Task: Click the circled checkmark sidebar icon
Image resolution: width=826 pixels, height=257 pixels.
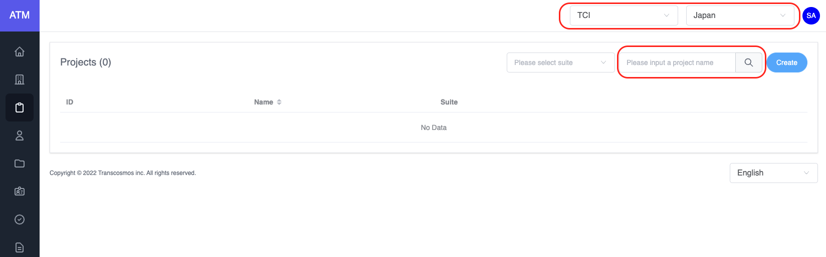Action: (x=20, y=219)
